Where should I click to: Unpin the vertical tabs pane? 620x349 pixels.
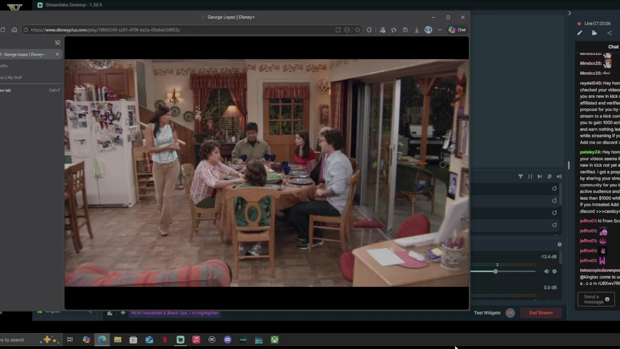point(58,43)
